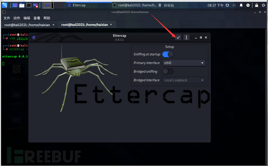Launch the terminal emulator from panel
The width and height of the screenshot is (268, 166).
(28, 5)
